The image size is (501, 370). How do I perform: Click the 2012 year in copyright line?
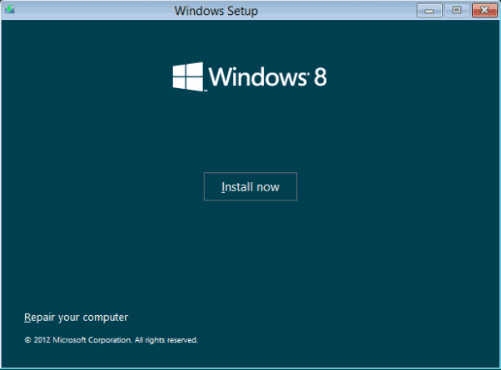pos(42,340)
